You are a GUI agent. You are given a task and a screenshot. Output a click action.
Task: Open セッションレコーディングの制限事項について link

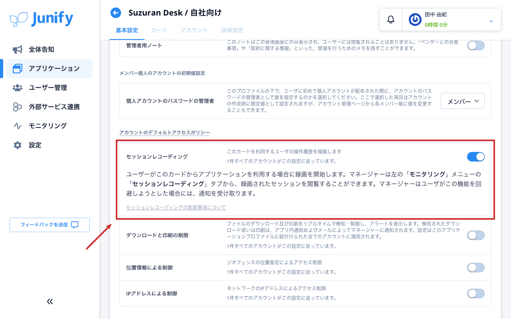[x=176, y=208]
